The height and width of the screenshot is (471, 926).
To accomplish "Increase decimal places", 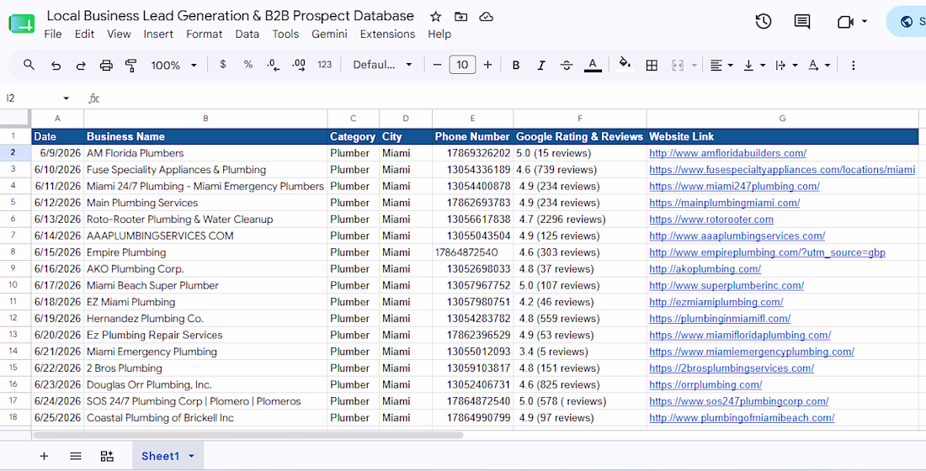I will [299, 65].
